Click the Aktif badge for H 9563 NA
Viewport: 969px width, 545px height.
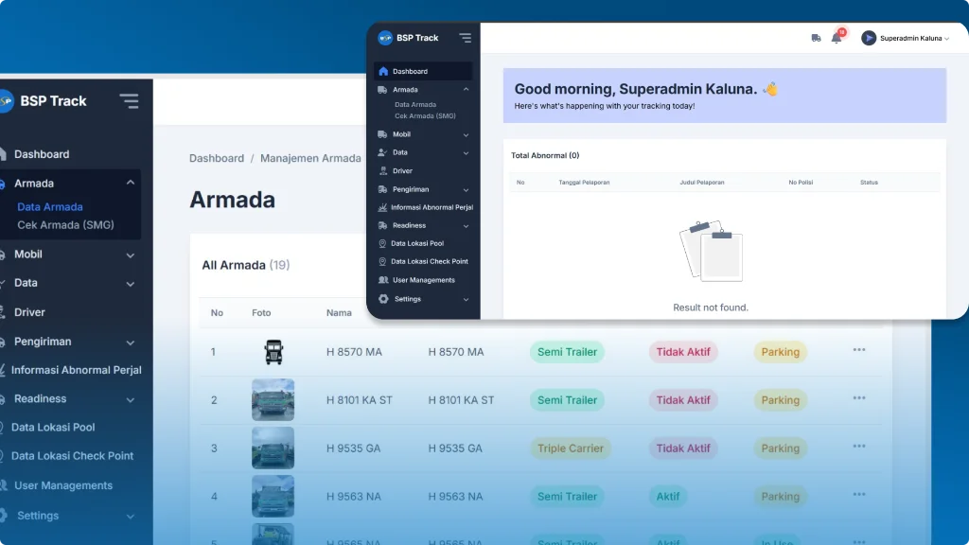pos(667,496)
